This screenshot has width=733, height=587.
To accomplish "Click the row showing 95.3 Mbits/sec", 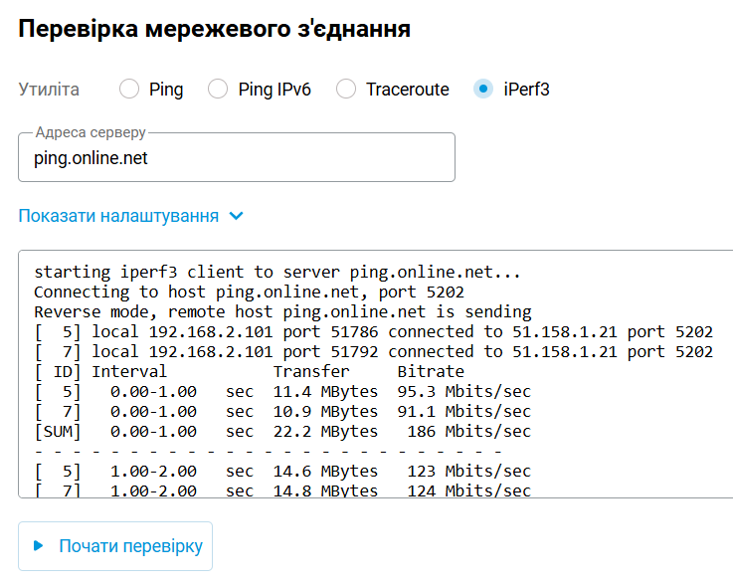I will point(282,392).
